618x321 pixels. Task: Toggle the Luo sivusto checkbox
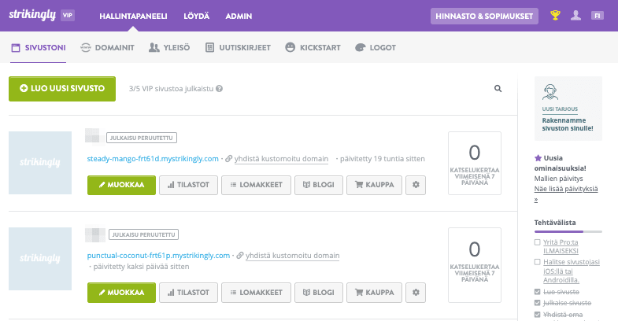(x=537, y=292)
